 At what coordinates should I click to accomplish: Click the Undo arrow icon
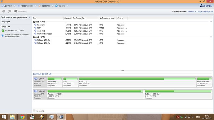click(3, 11)
